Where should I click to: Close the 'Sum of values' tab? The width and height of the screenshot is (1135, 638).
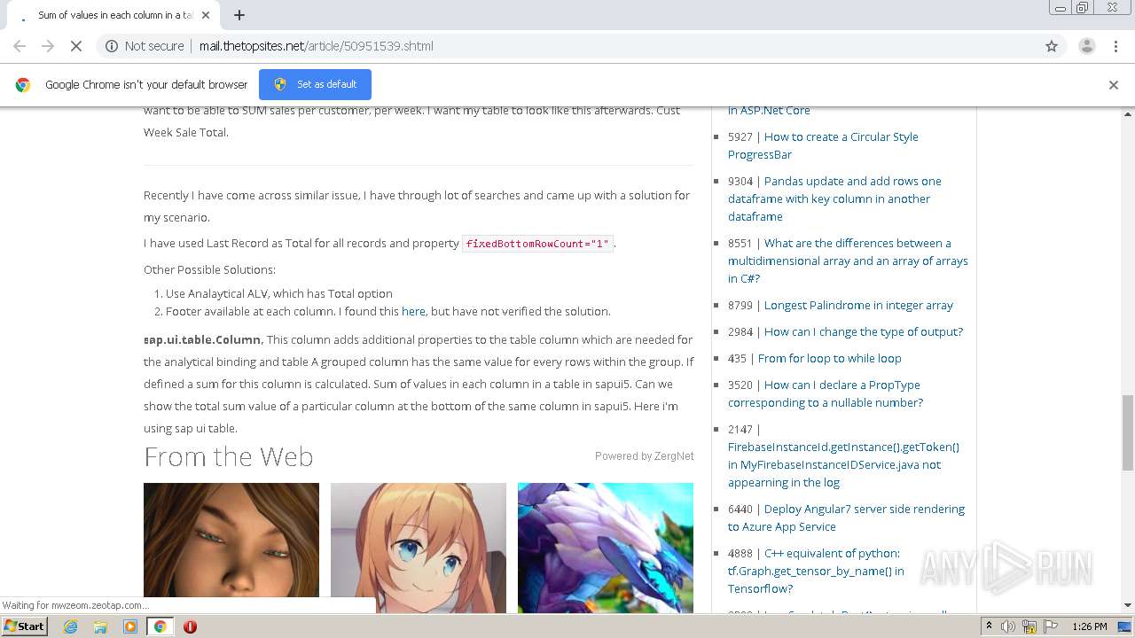(x=206, y=15)
